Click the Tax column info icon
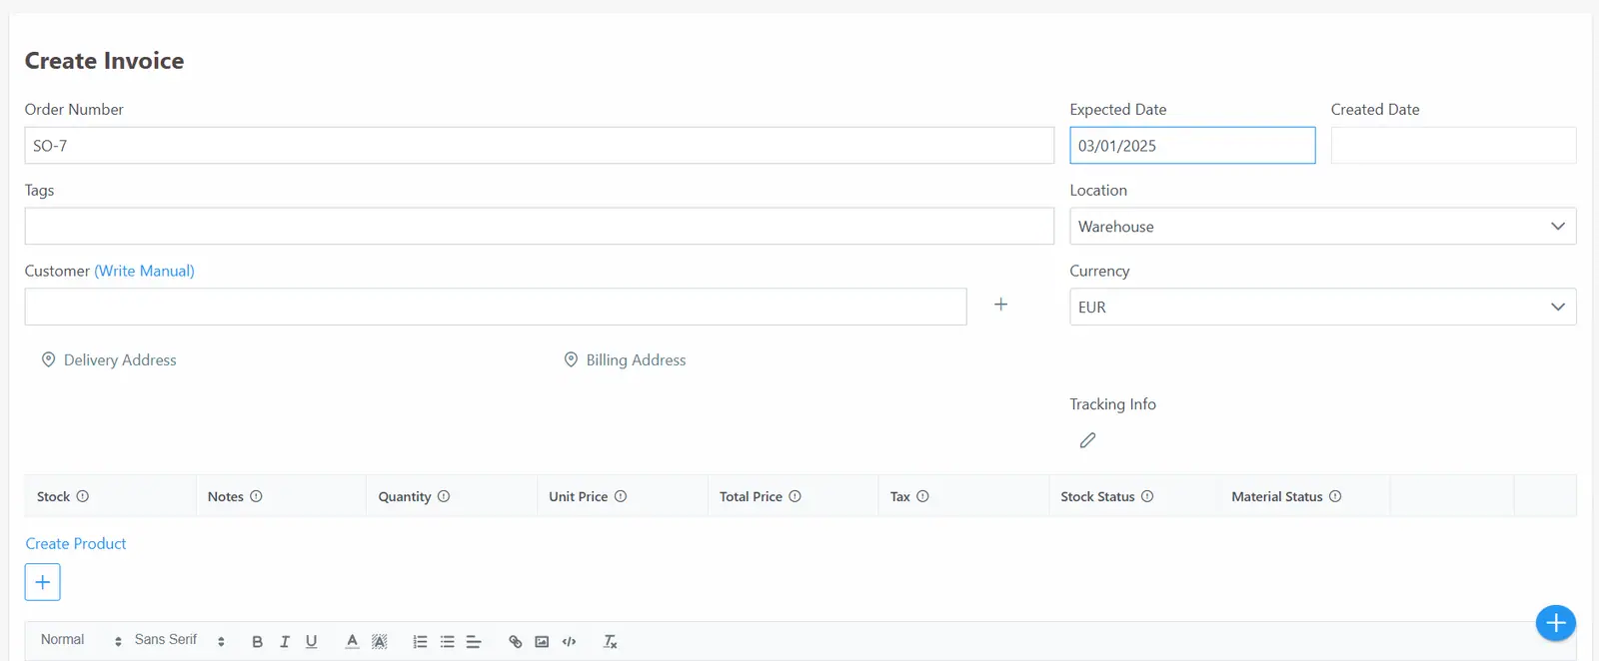Screen dimensions: 1599x661 coord(922,496)
